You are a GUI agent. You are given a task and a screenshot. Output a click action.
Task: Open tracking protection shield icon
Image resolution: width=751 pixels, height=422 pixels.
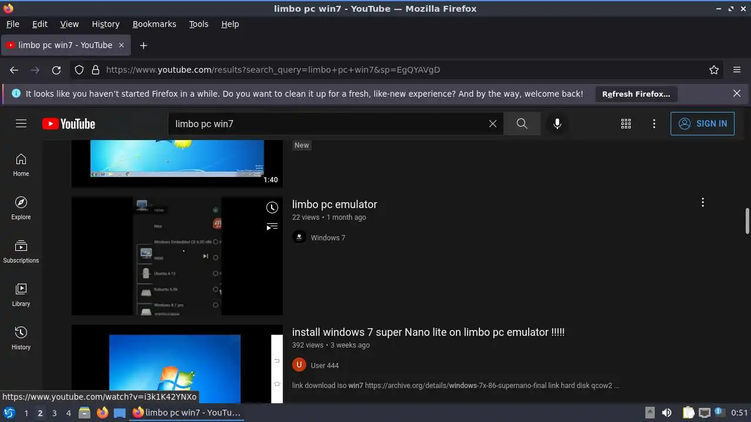tap(79, 70)
